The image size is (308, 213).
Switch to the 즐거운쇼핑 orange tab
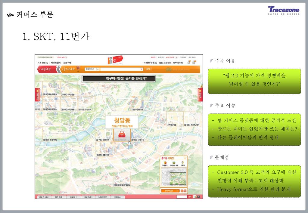point(68,69)
